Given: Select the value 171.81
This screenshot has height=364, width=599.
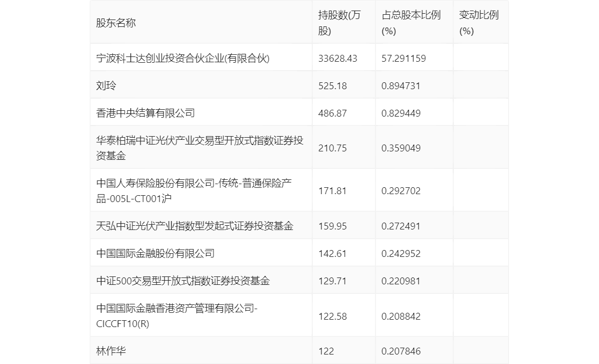Looking at the screenshot, I should click(332, 191).
